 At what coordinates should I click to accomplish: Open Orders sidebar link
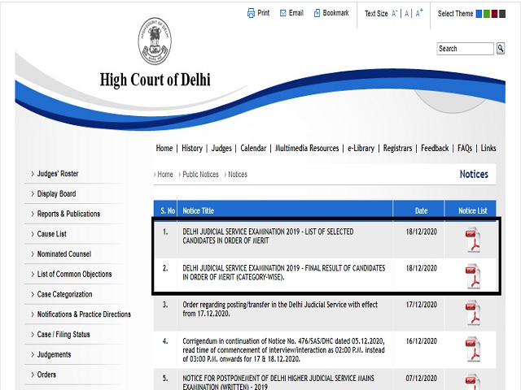click(x=46, y=375)
